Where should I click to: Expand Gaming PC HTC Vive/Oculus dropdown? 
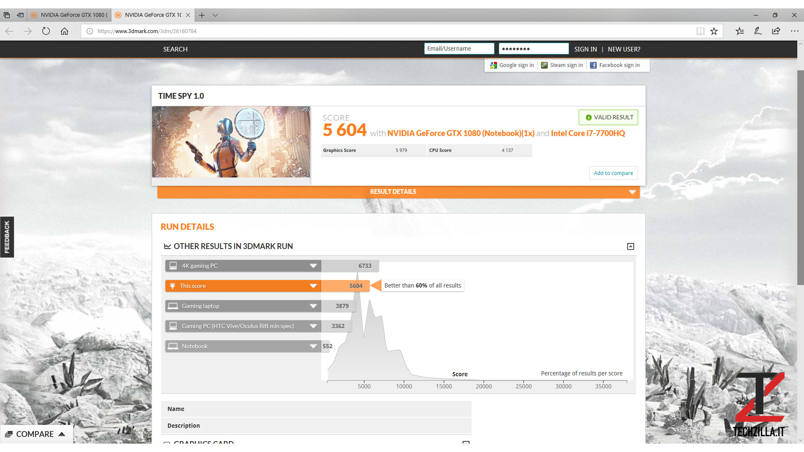coord(313,326)
